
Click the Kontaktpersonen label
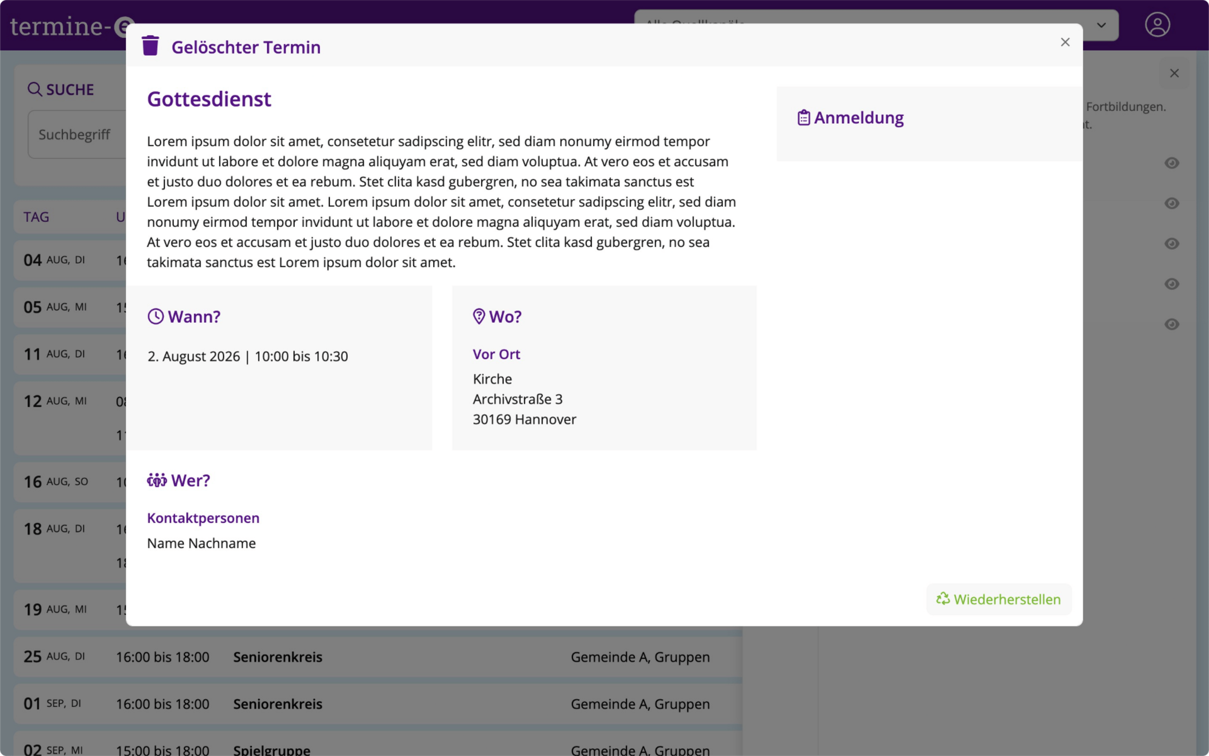click(203, 518)
